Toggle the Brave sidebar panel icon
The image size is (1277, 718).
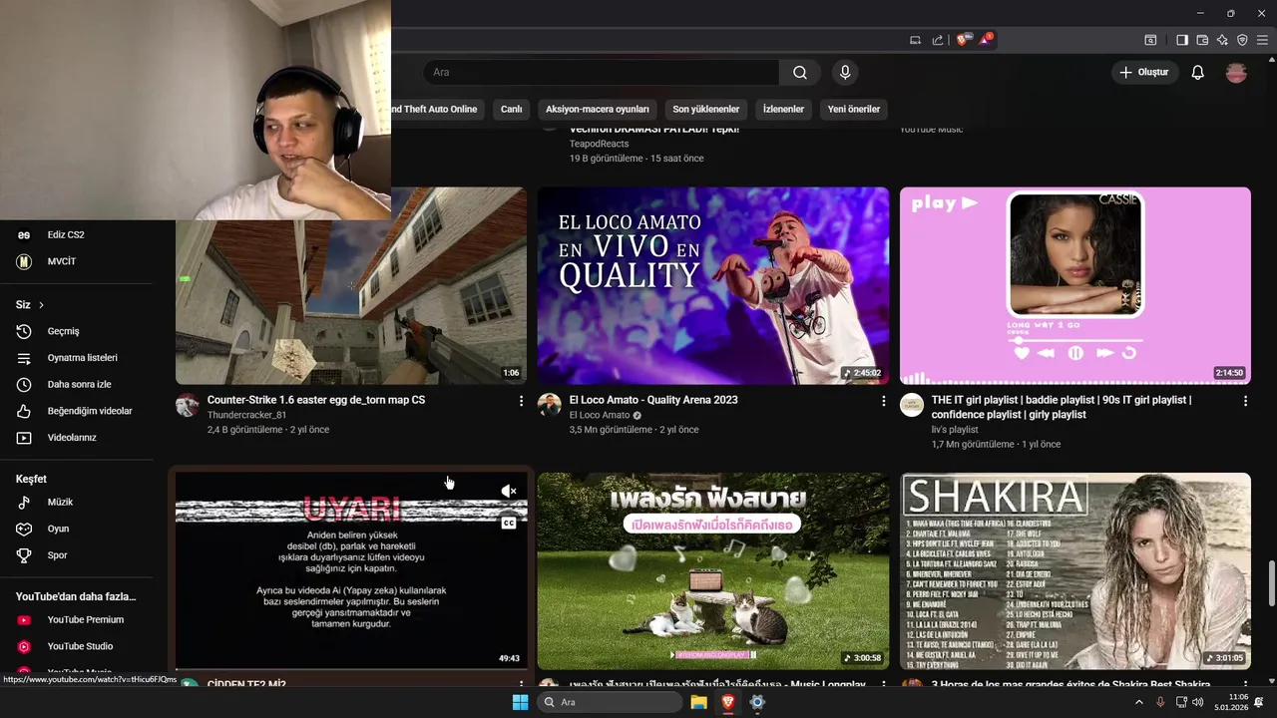click(1182, 40)
